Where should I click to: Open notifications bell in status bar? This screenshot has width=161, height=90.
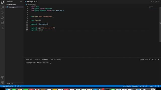click(x=158, y=86)
